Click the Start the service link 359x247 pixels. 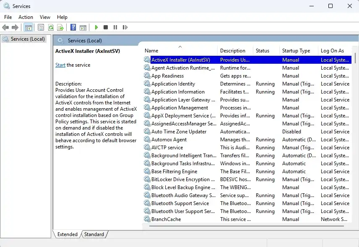[60, 65]
